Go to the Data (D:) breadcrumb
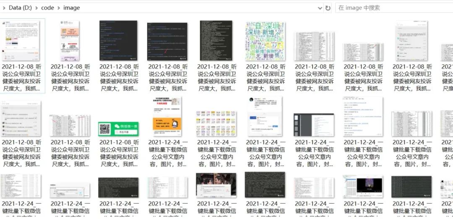The width and height of the screenshot is (453, 219). (20, 8)
